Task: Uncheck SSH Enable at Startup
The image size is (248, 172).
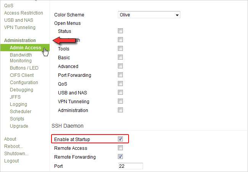Action: tap(121, 139)
